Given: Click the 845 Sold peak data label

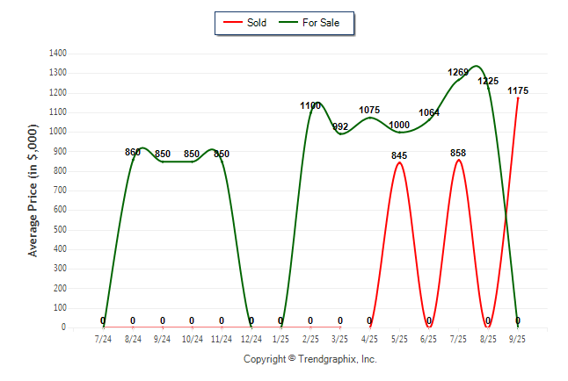Looking at the screenshot, I should point(399,155).
